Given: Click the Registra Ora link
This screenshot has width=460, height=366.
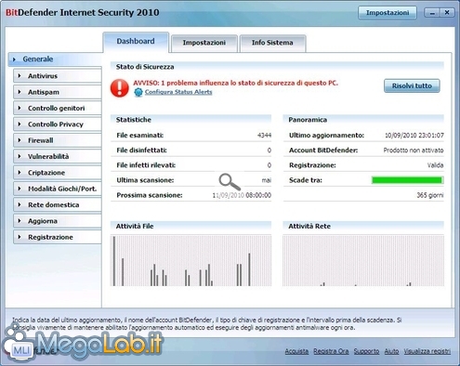Looking at the screenshot, I should (331, 351).
